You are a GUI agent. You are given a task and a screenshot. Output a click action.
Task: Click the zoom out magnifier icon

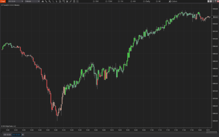coord(53,1)
